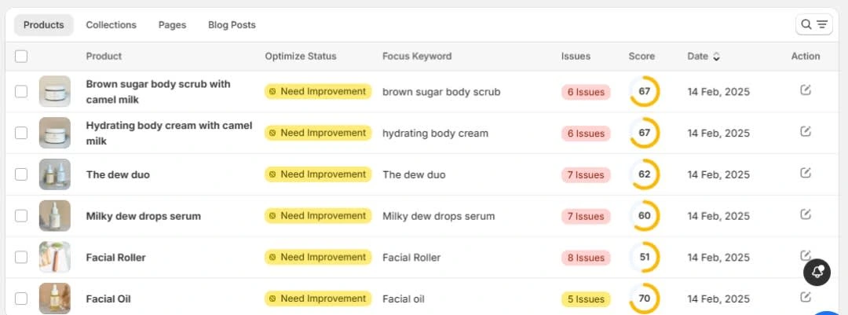This screenshot has height=315, width=848.
Task: Open edit action for The dew duo
Action: tap(806, 173)
